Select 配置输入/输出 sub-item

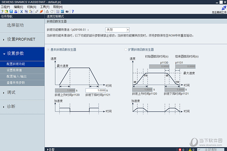click(x=22, y=76)
